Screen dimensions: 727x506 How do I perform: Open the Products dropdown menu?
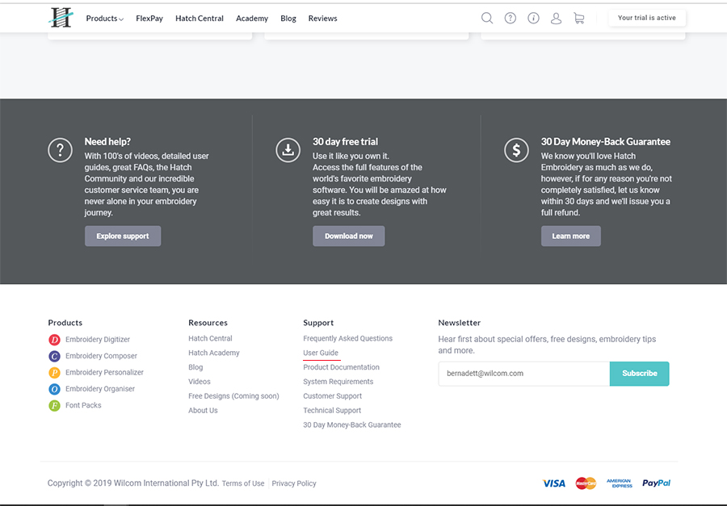point(104,18)
